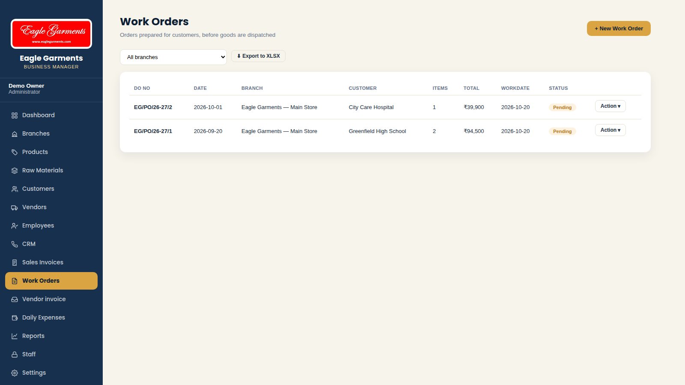Click the Dashboard grid icon
Image resolution: width=685 pixels, height=385 pixels.
pos(15,115)
